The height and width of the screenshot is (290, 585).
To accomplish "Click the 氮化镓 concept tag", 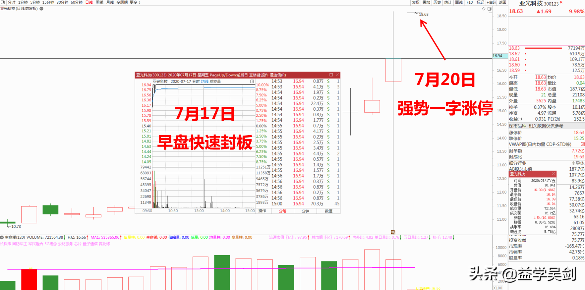I will (104, 244).
